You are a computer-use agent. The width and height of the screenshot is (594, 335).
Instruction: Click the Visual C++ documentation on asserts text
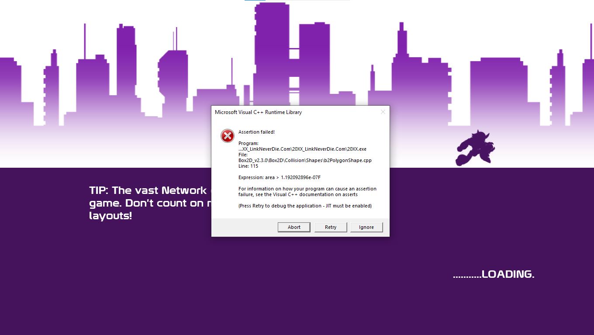coord(298,194)
